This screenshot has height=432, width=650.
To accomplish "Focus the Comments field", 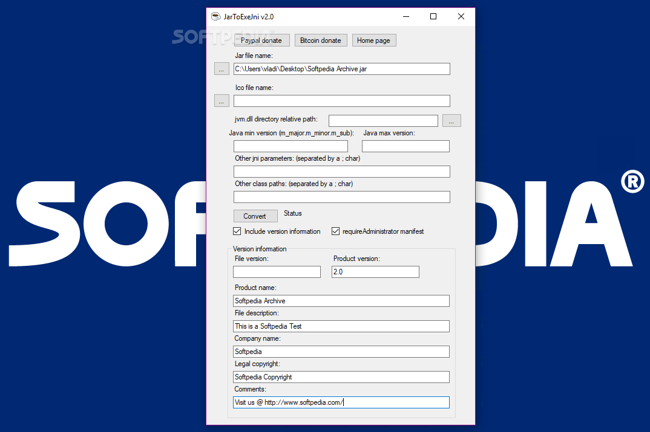I will 341,402.
